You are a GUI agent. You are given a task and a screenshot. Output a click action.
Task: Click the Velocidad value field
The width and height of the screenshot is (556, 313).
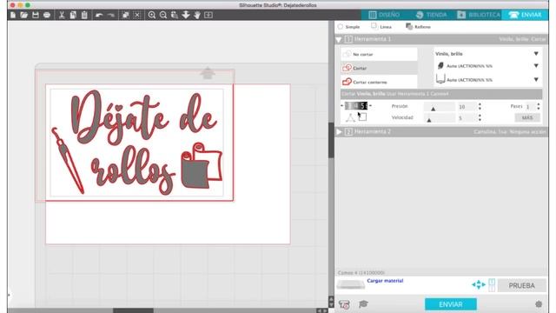(467, 118)
